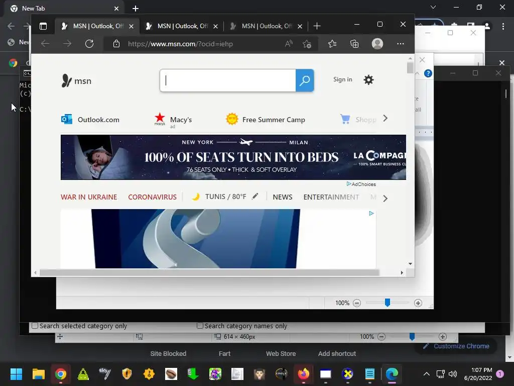
Task: Click zoom in plus in lower status bar
Action: pyautogui.click(x=443, y=337)
